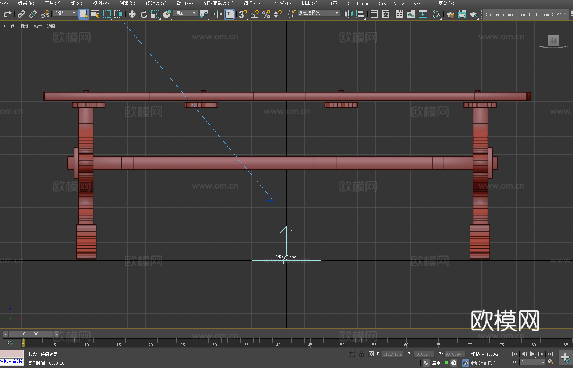Click Play Animation button

532,354
